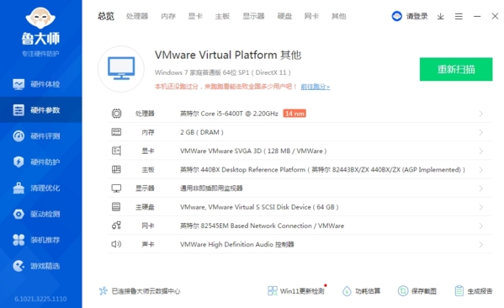The image size is (504, 308).
Task: Click the 2 GB ( DRAM ) value
Action: pos(202,132)
